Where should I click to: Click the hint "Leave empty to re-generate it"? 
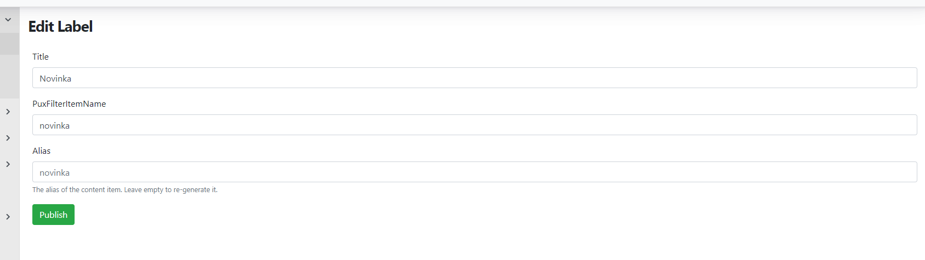pos(171,190)
